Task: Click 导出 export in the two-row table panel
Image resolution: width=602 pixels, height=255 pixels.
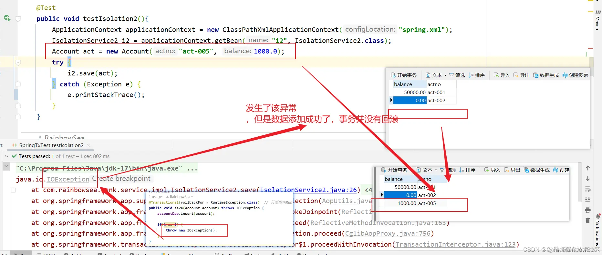Action: pos(521,75)
